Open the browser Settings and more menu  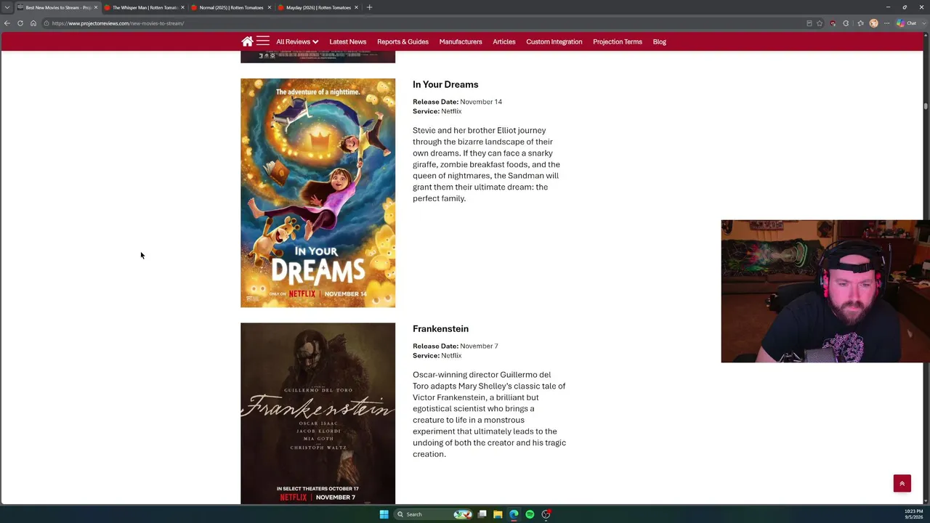[886, 23]
